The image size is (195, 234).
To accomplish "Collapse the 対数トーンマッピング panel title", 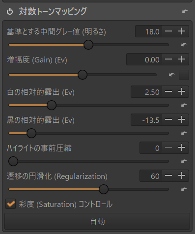I will tap(53, 11).
